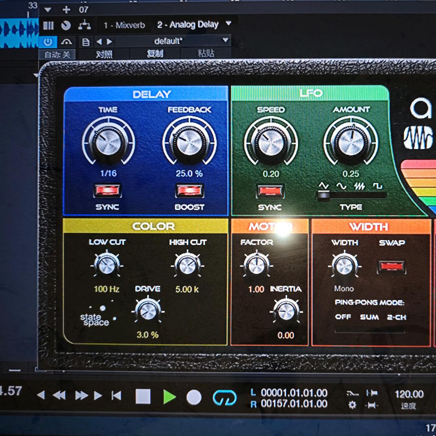Toggle the feedback BOOST switch
The image size is (436, 436).
[189, 191]
